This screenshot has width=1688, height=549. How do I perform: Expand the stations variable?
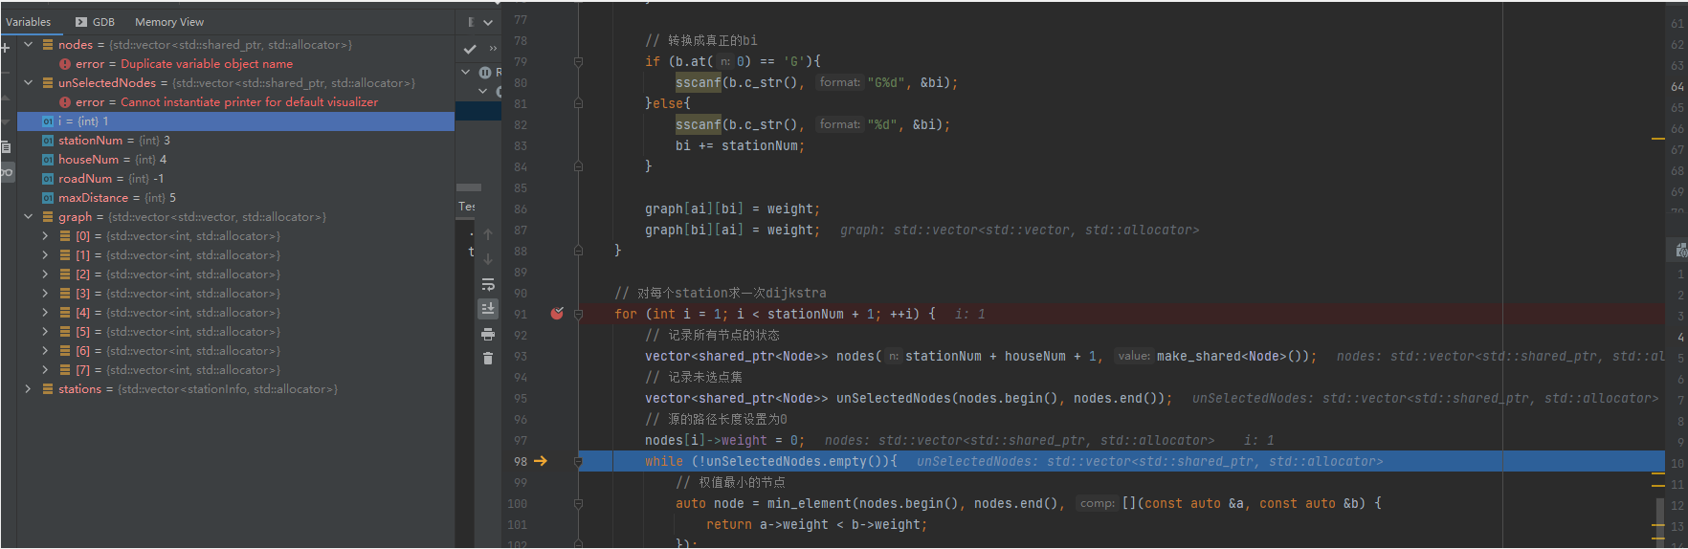(x=28, y=389)
